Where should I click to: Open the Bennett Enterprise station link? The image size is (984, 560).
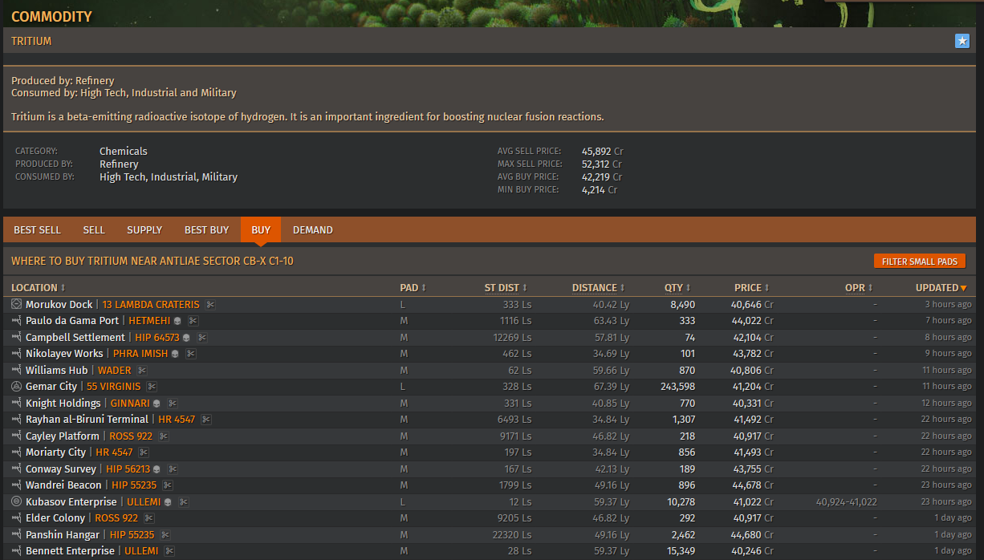[x=70, y=551]
